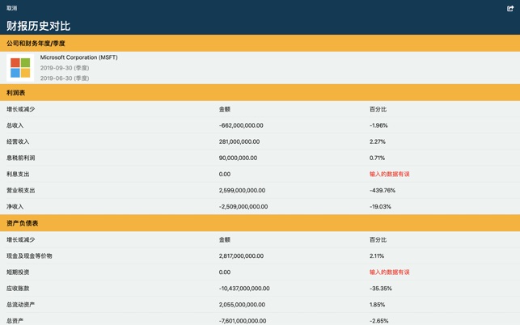Select the 281,000,000.00 amount
Viewport: 520px width, 325px height.
pos(239,141)
